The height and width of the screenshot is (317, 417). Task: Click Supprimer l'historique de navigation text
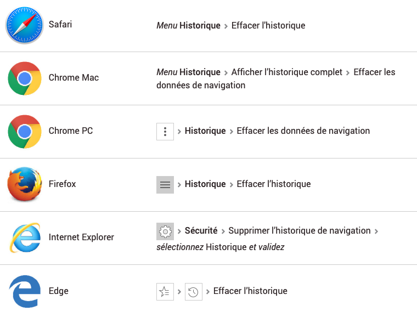click(x=300, y=231)
